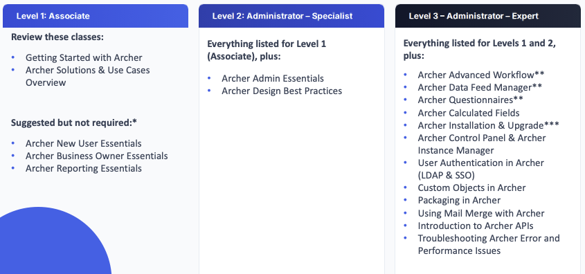Open Getting Started with Archer class

[x=84, y=58]
